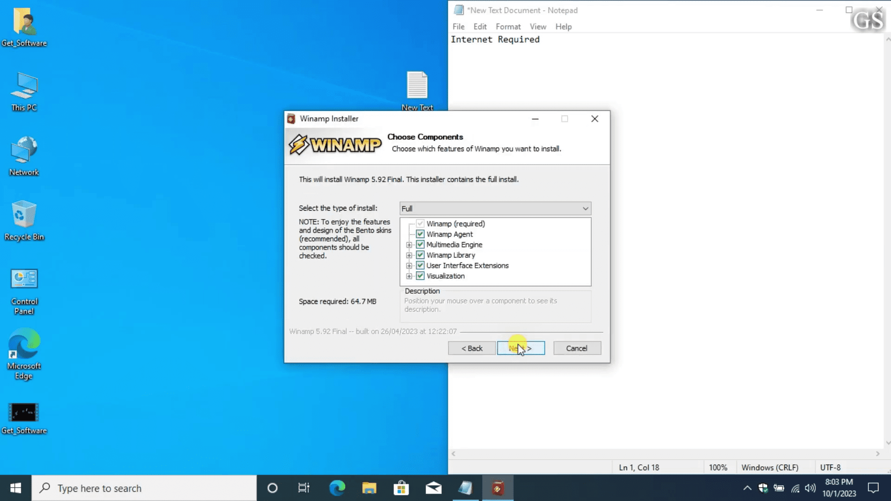891x501 pixels.
Task: Open Microsoft Edge from the taskbar
Action: coord(337,488)
